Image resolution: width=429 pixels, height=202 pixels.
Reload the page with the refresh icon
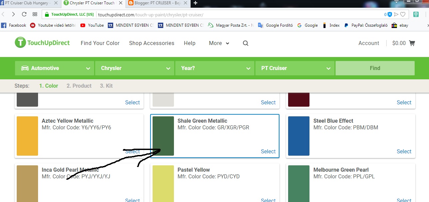click(x=24, y=14)
